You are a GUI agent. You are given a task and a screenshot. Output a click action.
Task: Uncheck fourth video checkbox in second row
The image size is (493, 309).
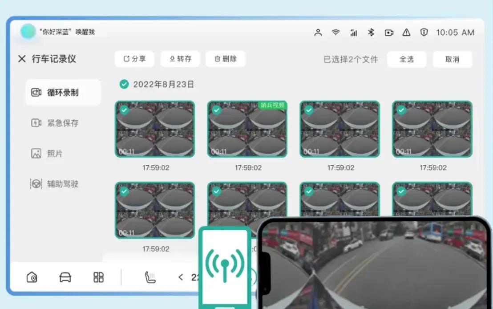point(401,191)
